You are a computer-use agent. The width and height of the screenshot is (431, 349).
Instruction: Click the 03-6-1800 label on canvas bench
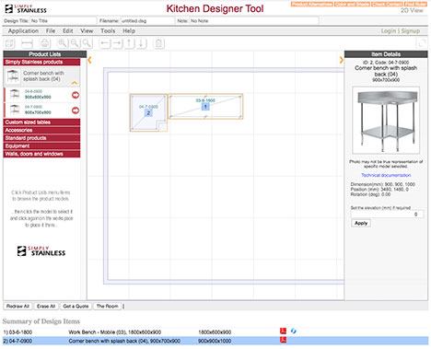coord(205,100)
